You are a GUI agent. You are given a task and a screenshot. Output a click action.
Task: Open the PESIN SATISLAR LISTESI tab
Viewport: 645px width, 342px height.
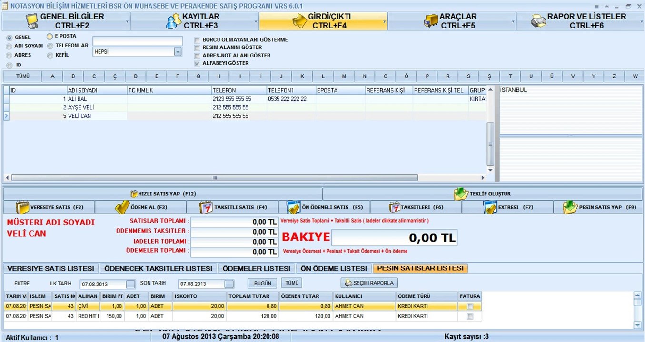[420, 268]
